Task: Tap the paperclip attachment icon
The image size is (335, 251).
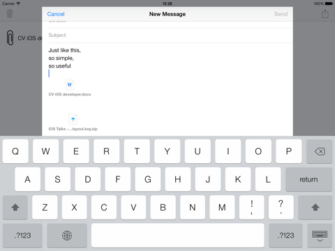Action: pyautogui.click(x=10, y=38)
